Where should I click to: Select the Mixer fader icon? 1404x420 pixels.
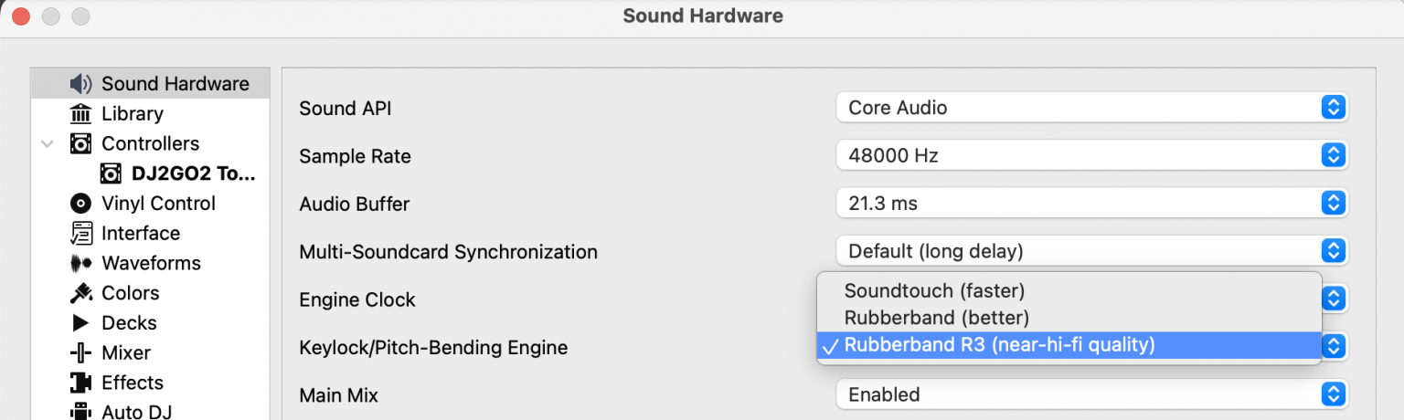click(80, 353)
